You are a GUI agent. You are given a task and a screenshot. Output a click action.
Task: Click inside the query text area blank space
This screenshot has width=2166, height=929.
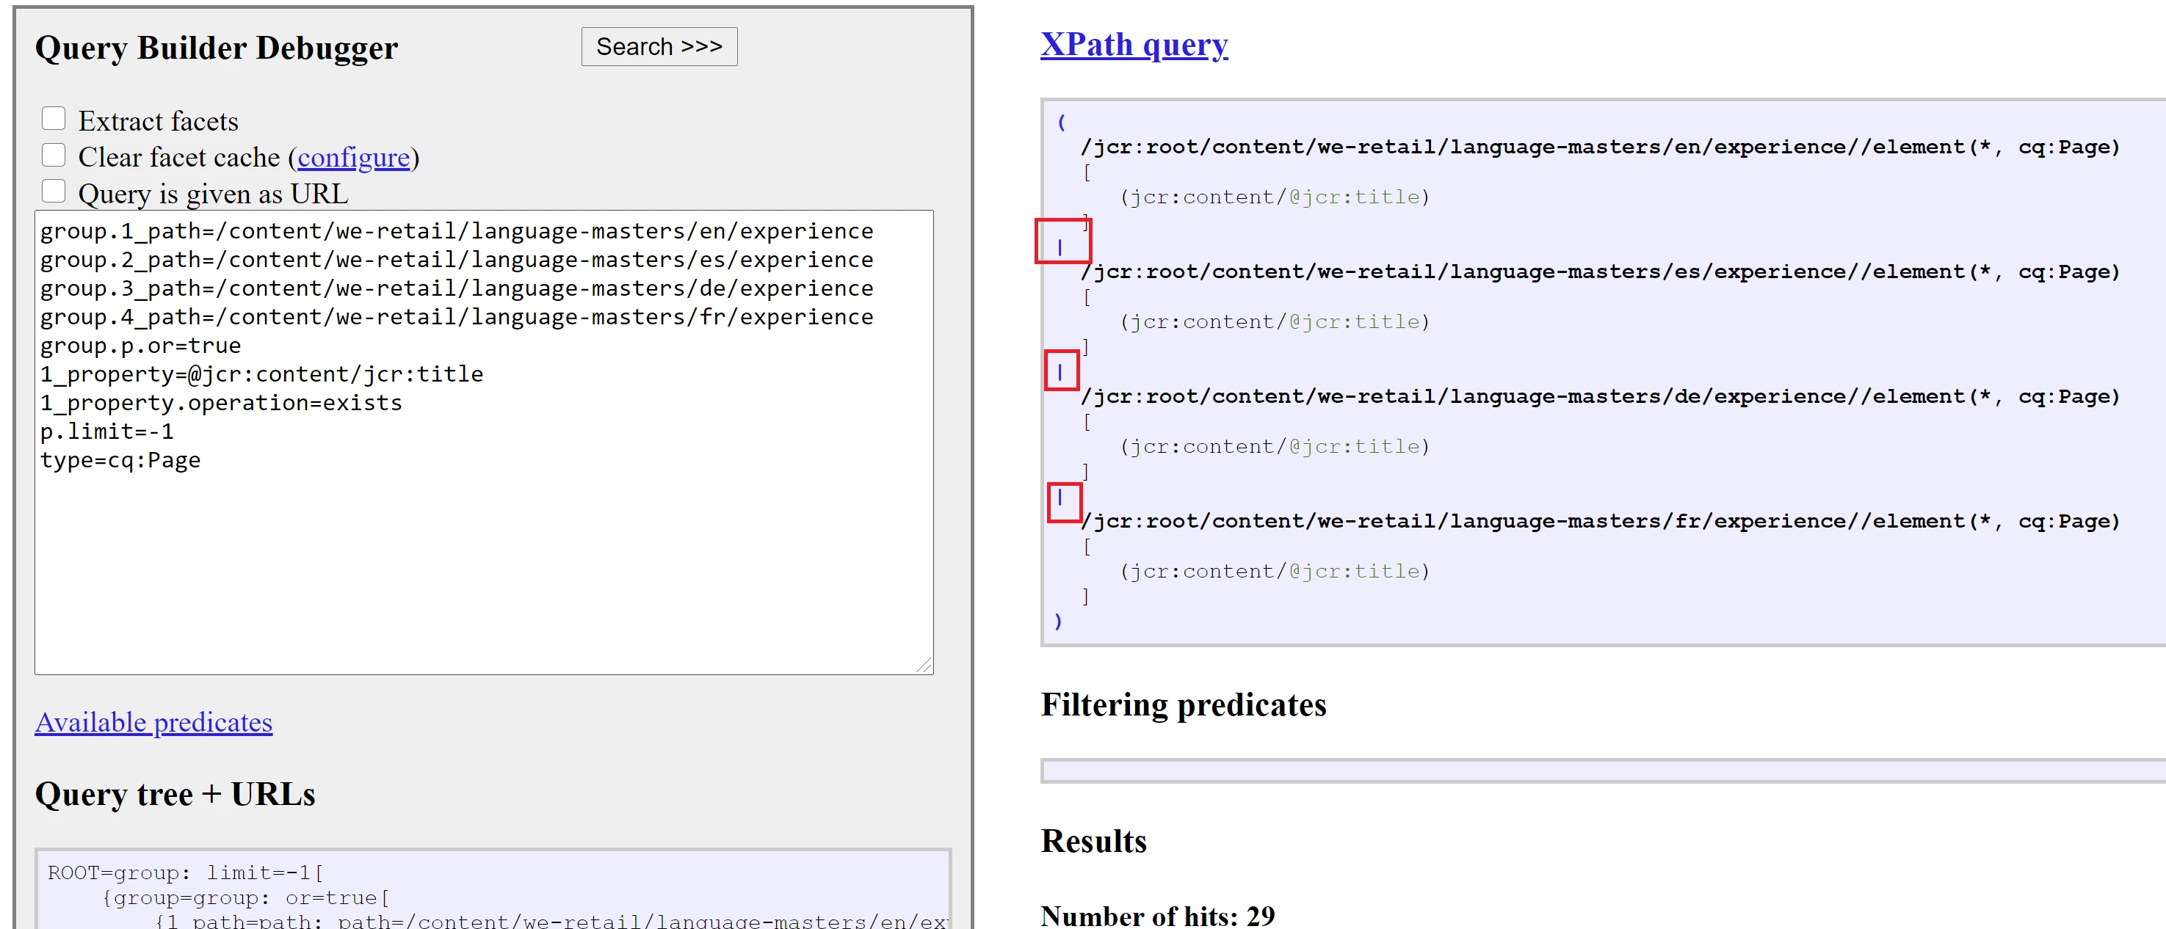[483, 572]
